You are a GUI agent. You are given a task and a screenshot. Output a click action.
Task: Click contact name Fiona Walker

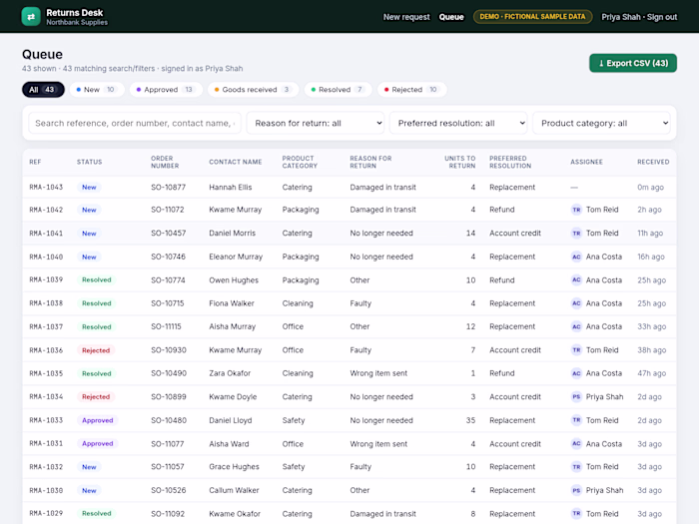pos(232,303)
